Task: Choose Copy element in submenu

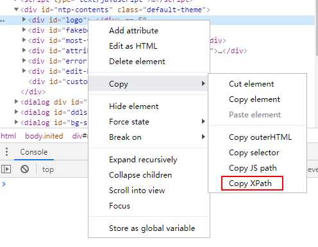Action: (x=255, y=99)
